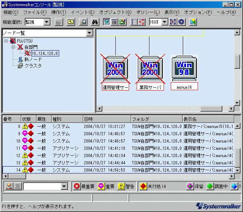The height and width of the screenshot is (212, 243).
Task: Open the ノード一覧 tree selector dropdown
Action: pos(90,33)
